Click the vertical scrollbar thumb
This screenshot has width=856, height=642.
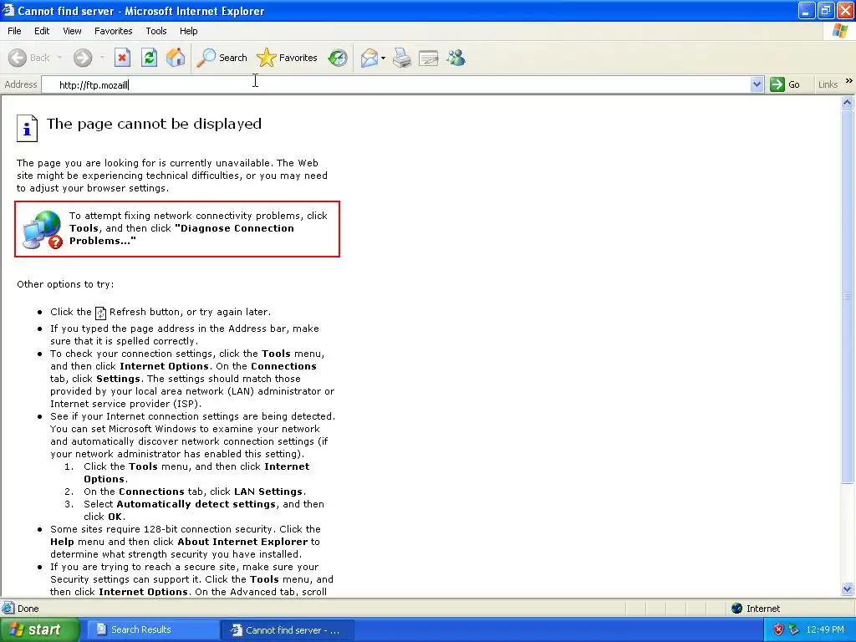848,297
